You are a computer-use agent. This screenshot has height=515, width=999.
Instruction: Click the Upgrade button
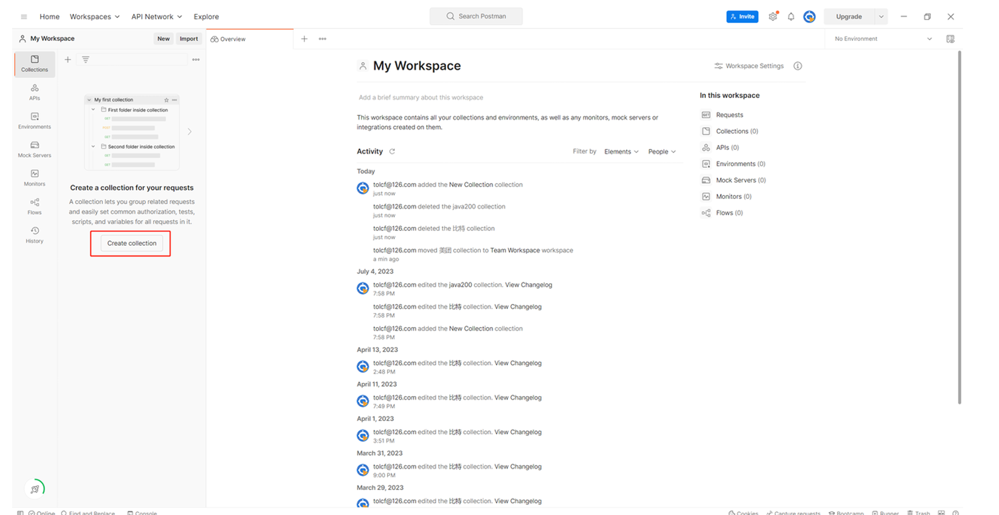[x=849, y=16]
